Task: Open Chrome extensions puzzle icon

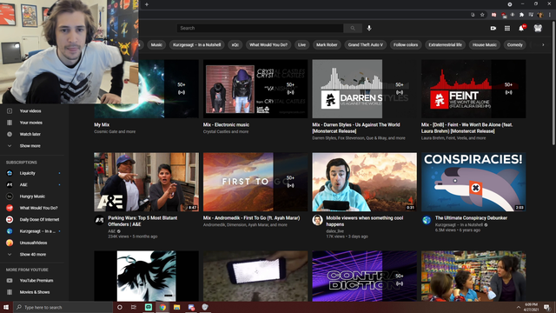Action: pos(521,15)
